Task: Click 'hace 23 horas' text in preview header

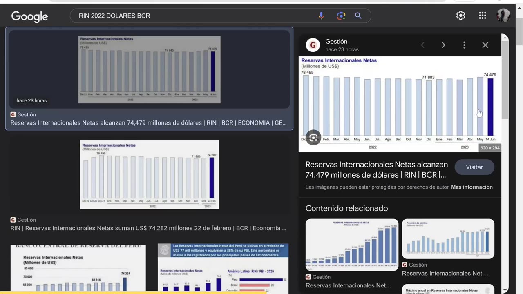Action: pos(342,49)
